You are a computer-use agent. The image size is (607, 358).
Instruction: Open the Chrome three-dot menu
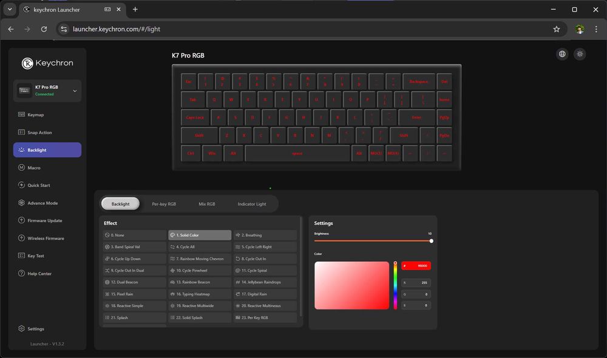point(596,29)
